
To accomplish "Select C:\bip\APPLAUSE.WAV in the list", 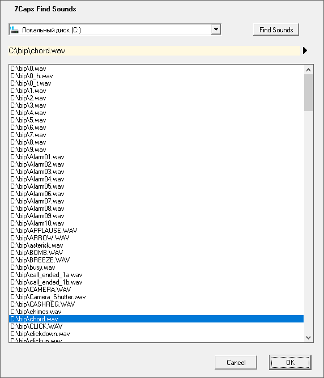I will tap(156, 231).
